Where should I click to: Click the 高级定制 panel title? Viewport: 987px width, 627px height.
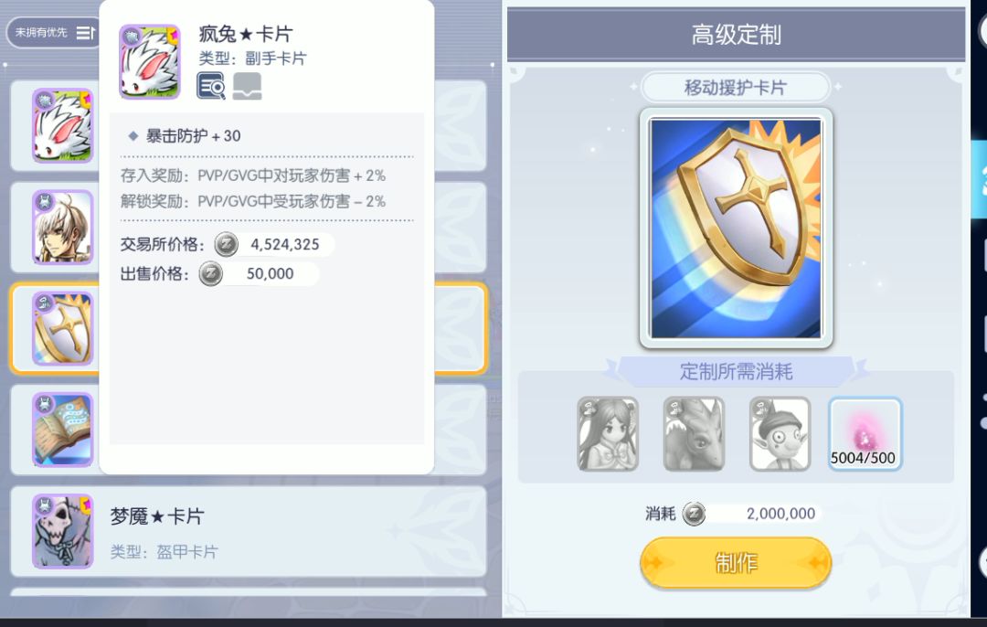pos(736,35)
